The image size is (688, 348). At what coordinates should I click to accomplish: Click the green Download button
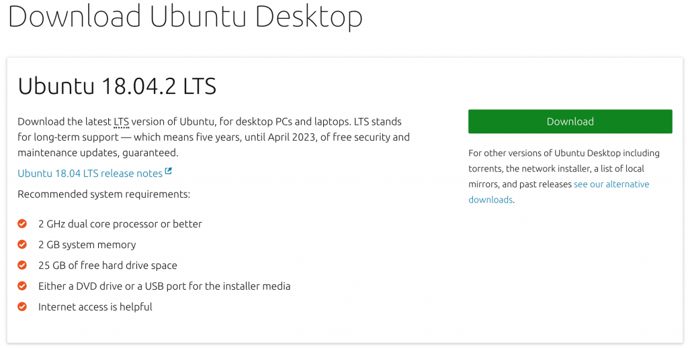pyautogui.click(x=570, y=121)
